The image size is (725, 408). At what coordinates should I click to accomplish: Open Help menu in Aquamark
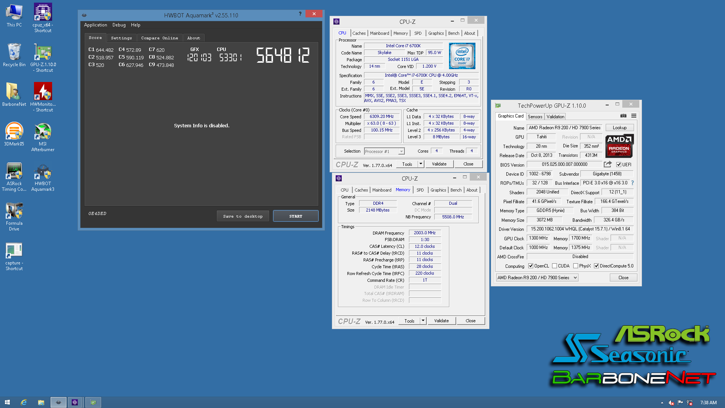136,25
